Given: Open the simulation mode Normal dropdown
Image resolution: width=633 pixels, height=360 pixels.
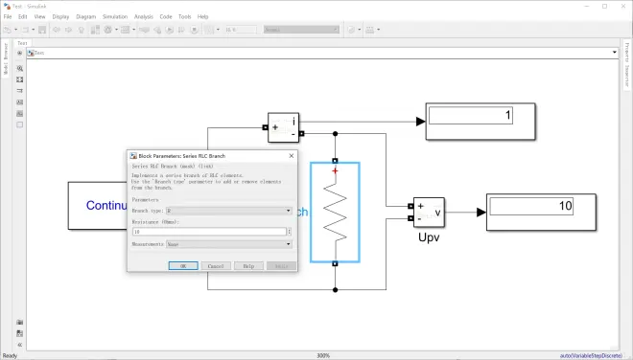Looking at the screenshot, I should click(x=301, y=30).
